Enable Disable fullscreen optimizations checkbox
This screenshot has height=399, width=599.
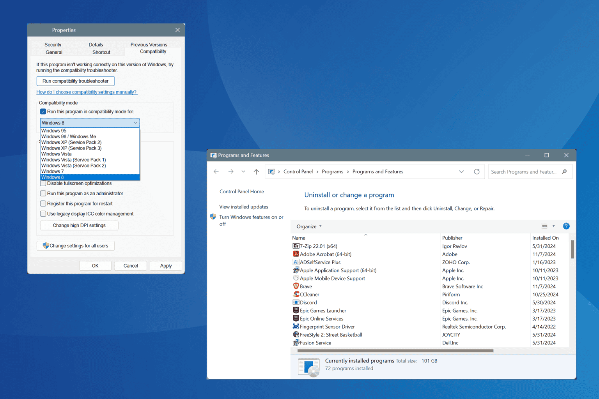43,183
